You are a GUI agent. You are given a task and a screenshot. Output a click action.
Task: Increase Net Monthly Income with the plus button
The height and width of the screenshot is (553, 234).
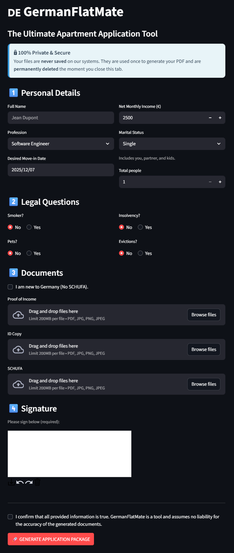pos(220,118)
